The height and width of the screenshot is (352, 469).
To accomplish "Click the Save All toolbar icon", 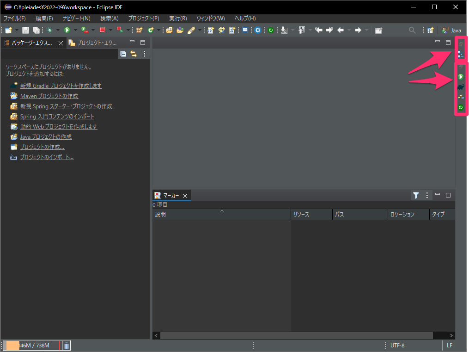I will click(x=36, y=30).
